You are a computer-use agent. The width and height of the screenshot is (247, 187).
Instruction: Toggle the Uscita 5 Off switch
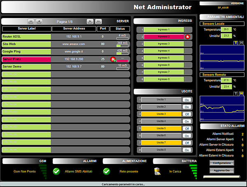(x=186, y=129)
